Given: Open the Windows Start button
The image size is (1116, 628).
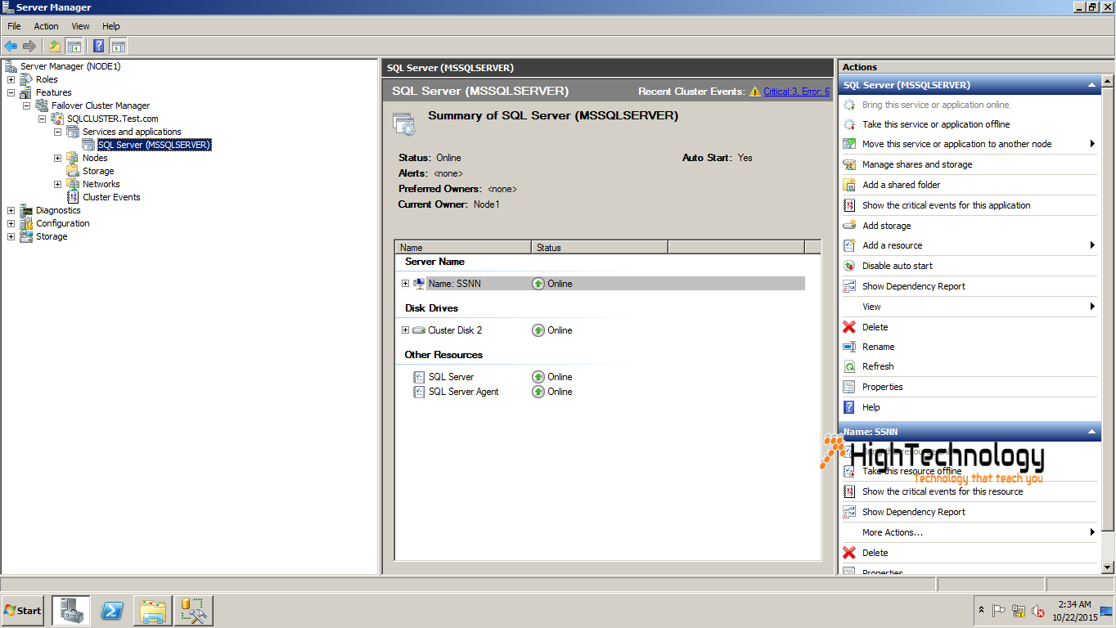Looking at the screenshot, I should [x=23, y=611].
